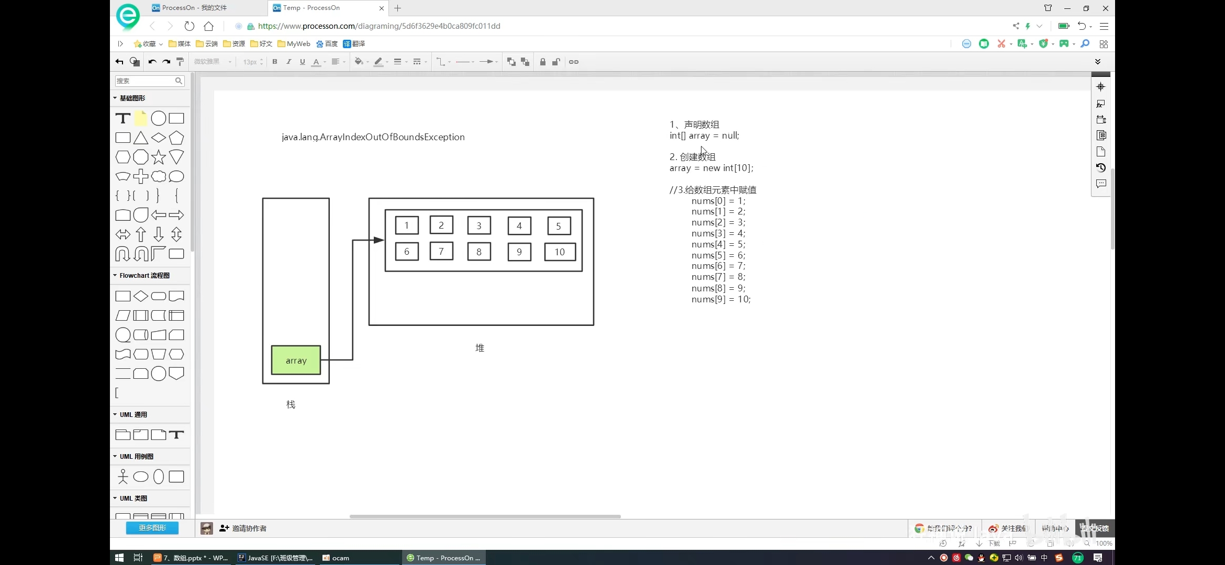Viewport: 1225px width, 565px height.
Task: Click the 更多图形 button
Action: coord(152,528)
